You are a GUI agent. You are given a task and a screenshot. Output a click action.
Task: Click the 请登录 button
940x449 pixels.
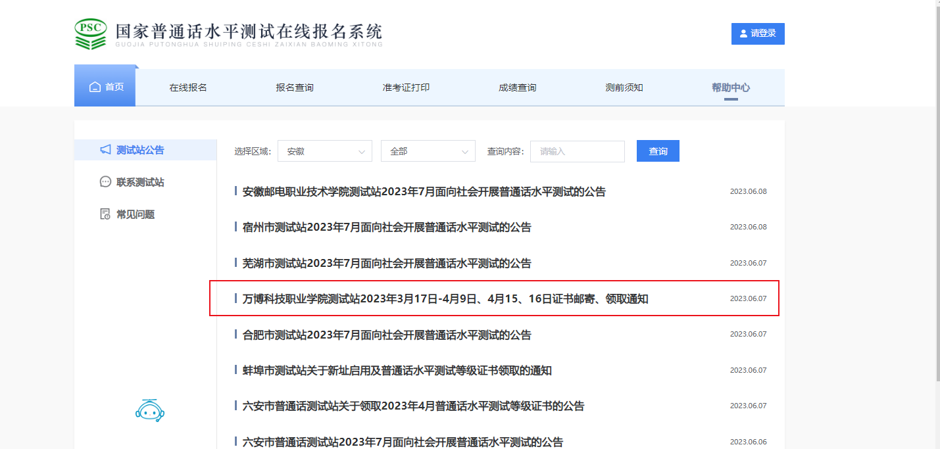pos(758,34)
